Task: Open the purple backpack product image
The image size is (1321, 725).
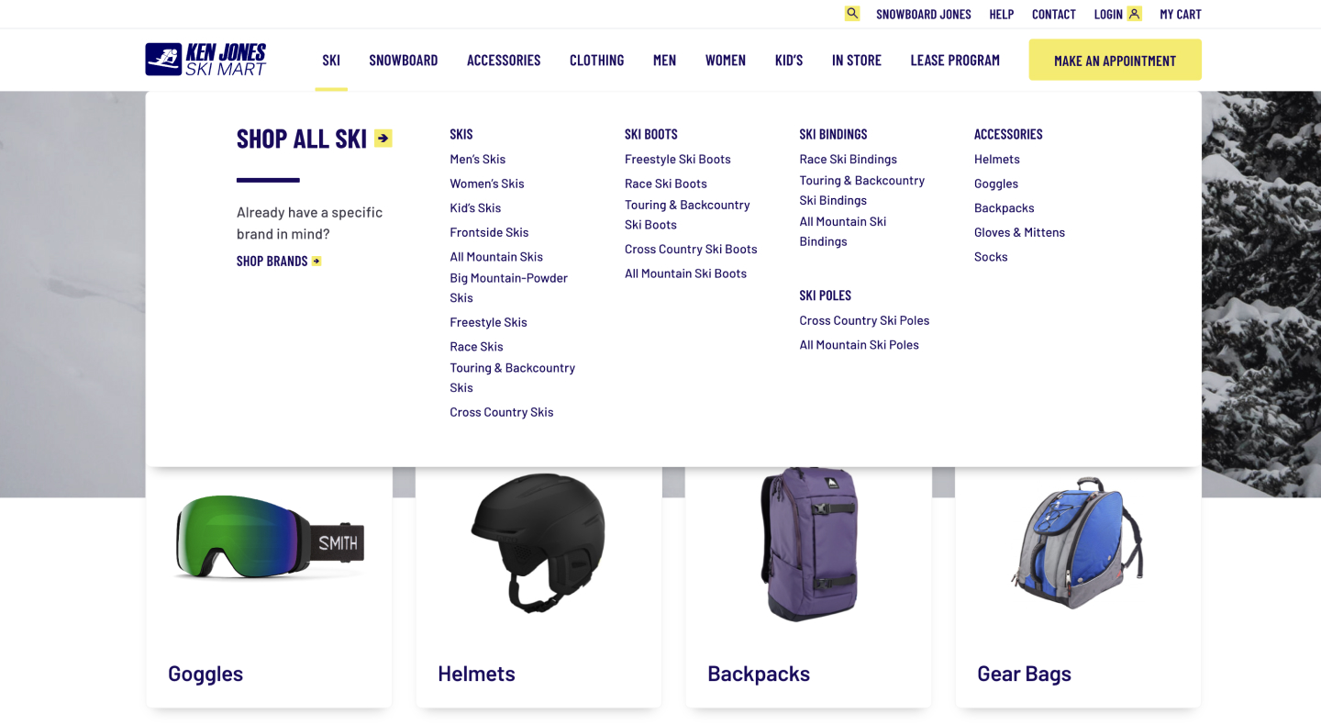Action: coord(809,543)
